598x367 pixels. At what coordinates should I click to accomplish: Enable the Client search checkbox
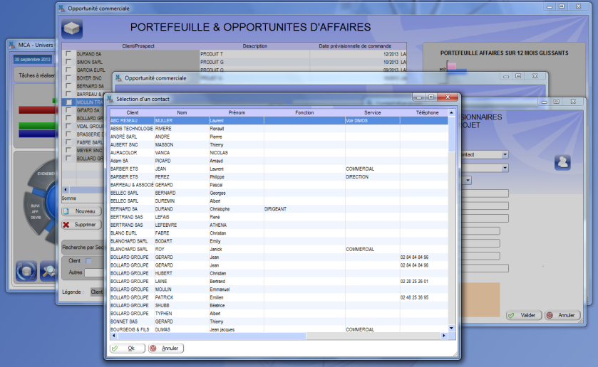coord(88,261)
